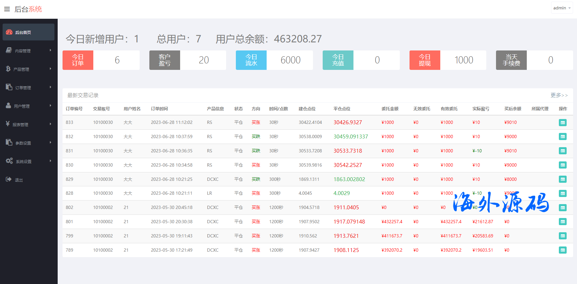Click the yen icon for 报表管理

(8, 124)
